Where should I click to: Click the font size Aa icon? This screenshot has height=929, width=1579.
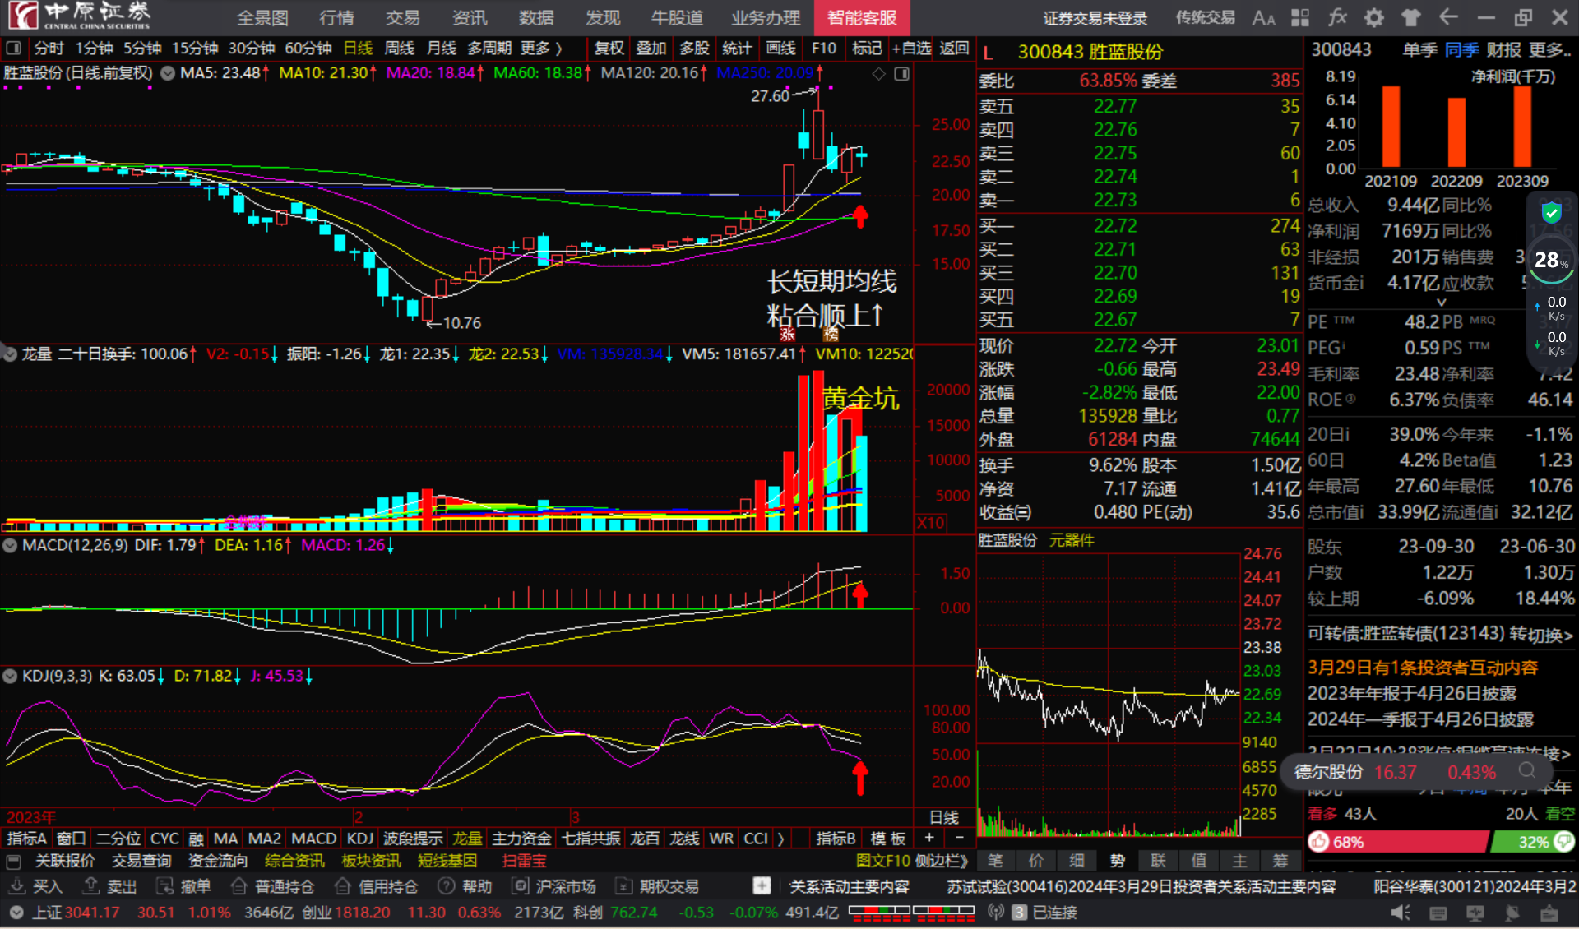(x=1263, y=17)
